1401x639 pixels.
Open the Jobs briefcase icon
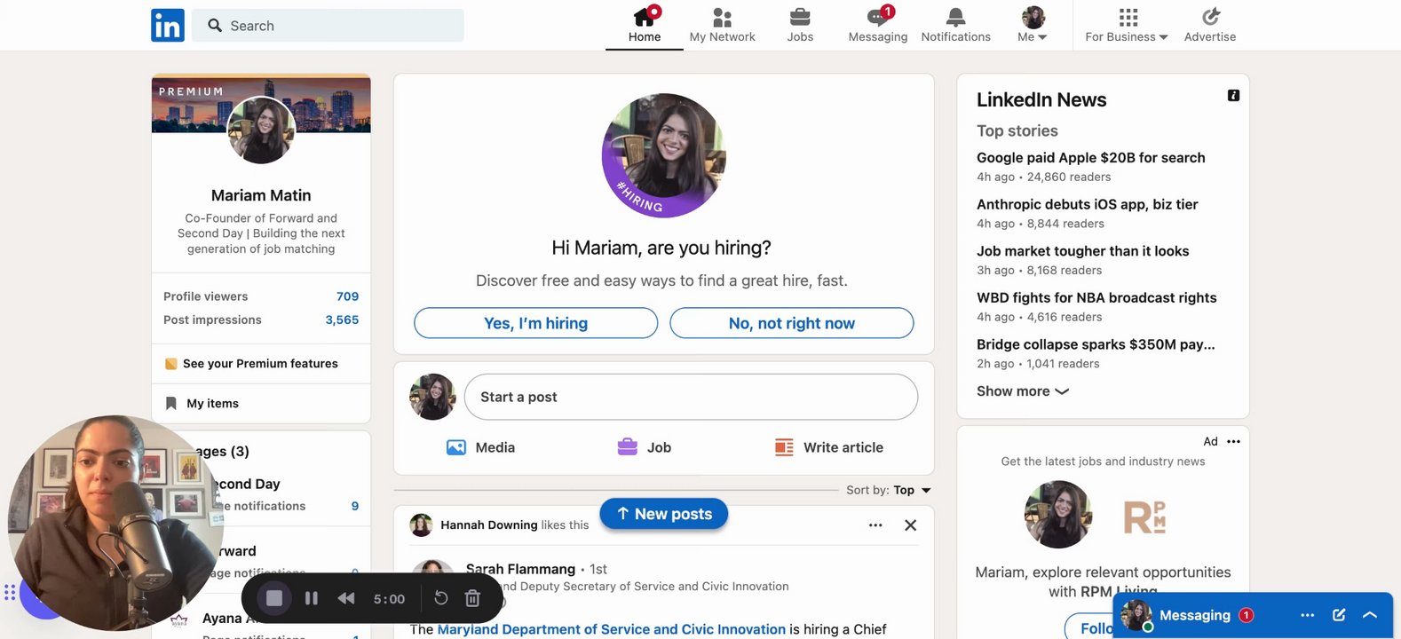tap(800, 17)
